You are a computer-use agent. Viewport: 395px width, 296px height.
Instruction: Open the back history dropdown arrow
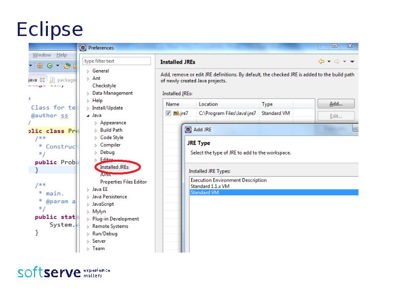pyautogui.click(x=329, y=61)
